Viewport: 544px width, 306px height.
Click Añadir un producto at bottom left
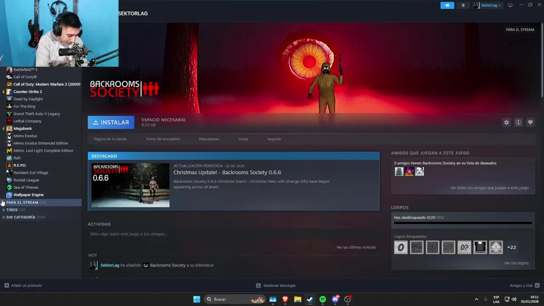(x=23, y=286)
